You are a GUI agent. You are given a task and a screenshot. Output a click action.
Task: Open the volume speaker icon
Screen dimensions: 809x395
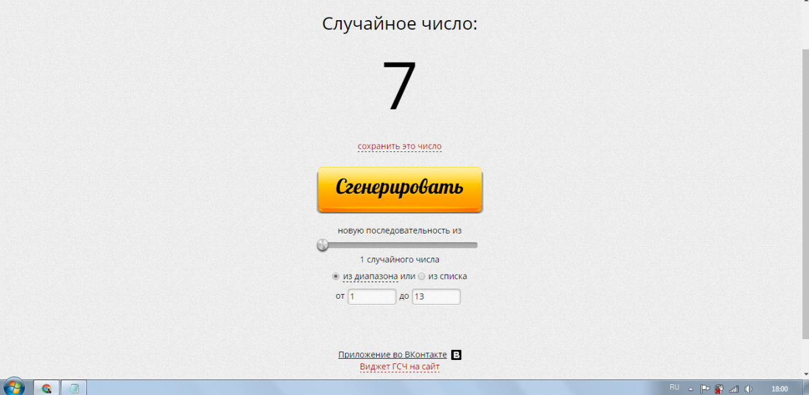click(749, 388)
